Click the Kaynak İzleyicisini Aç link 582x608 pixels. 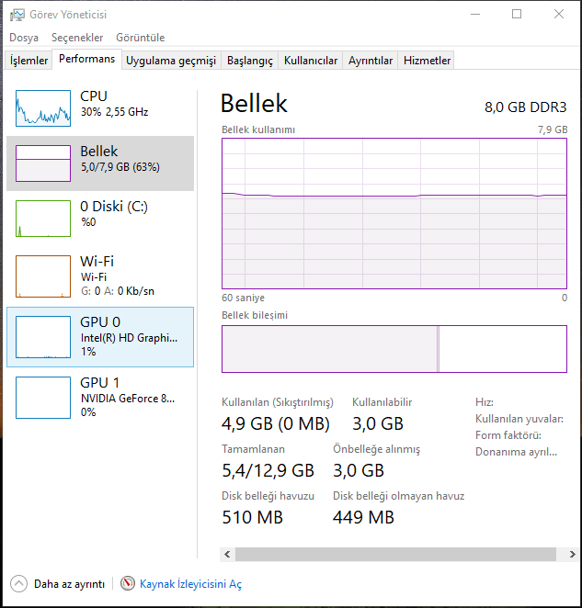[x=190, y=584]
